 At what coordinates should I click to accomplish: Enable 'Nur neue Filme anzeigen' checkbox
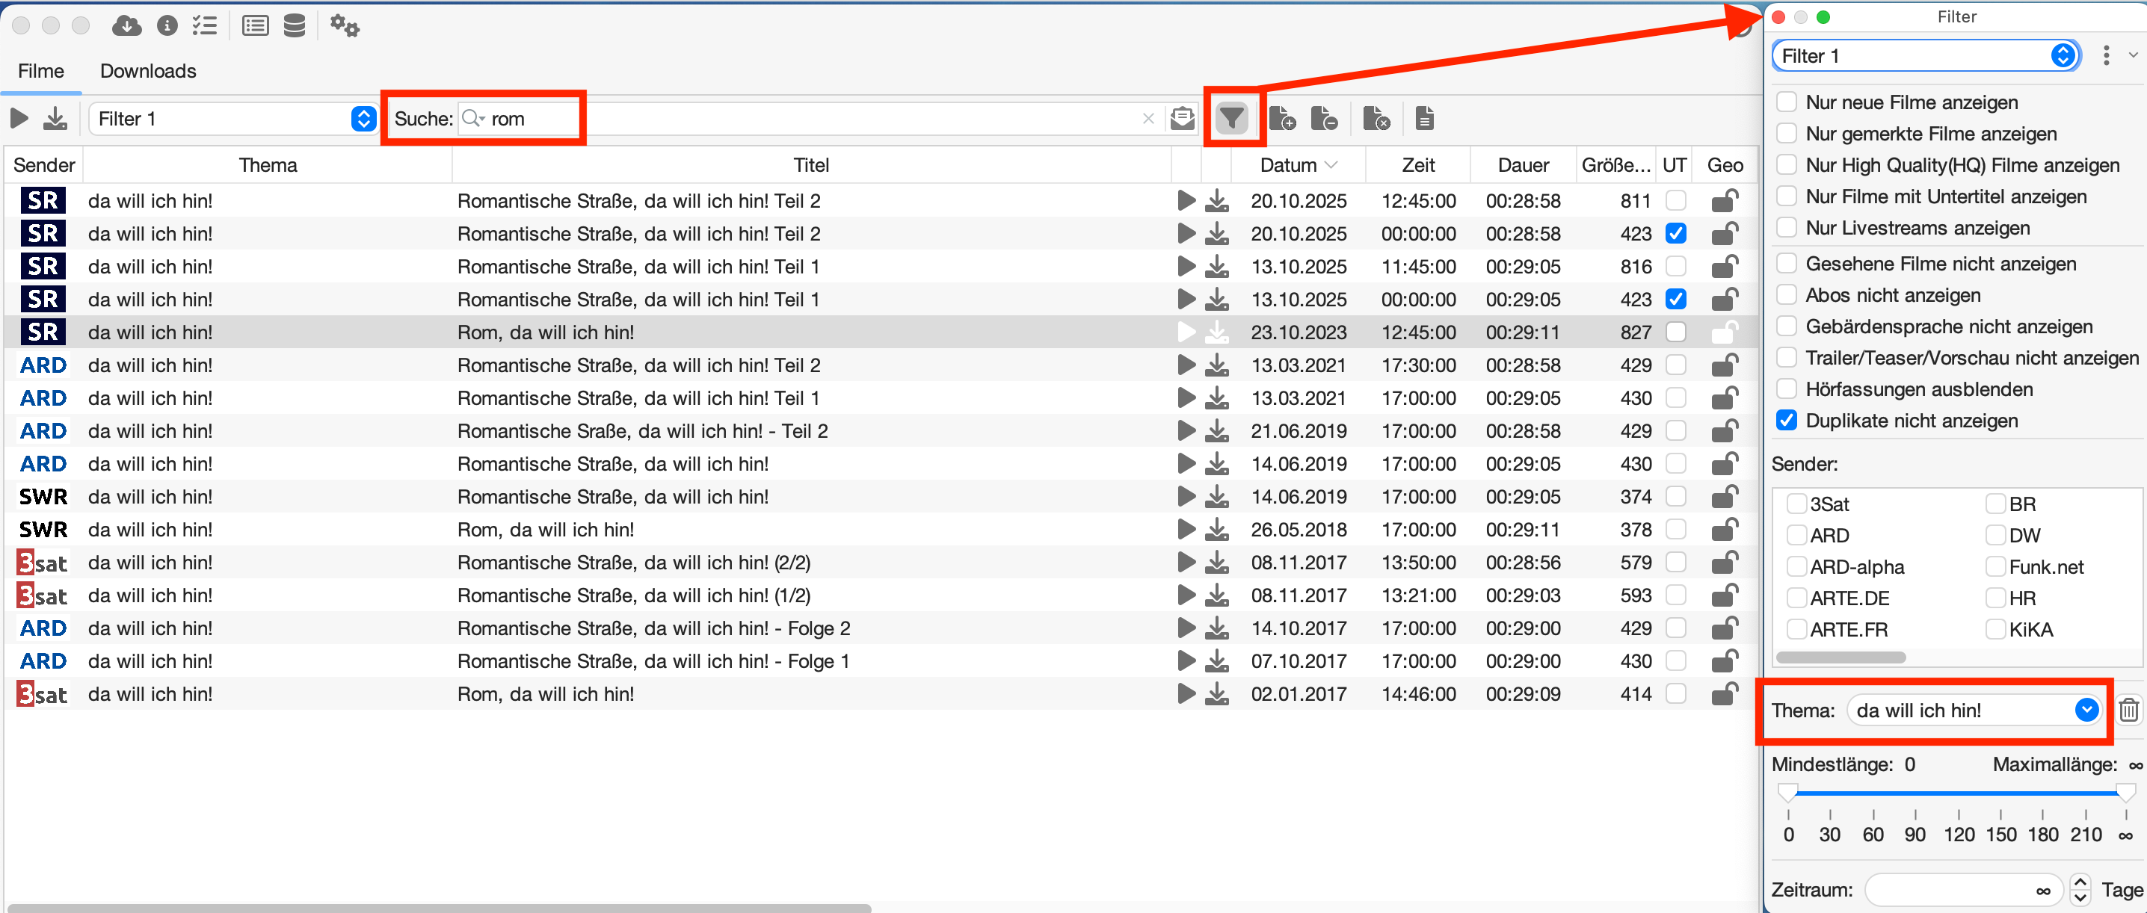point(1786,102)
